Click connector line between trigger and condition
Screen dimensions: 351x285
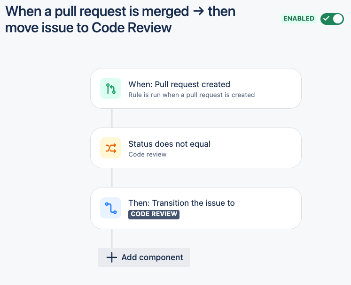tap(112, 118)
